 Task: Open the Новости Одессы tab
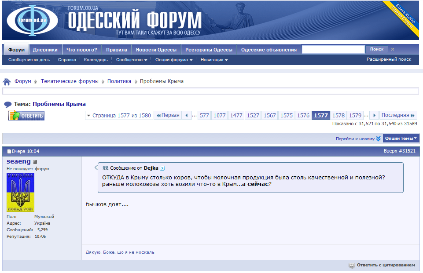pyautogui.click(x=156, y=50)
